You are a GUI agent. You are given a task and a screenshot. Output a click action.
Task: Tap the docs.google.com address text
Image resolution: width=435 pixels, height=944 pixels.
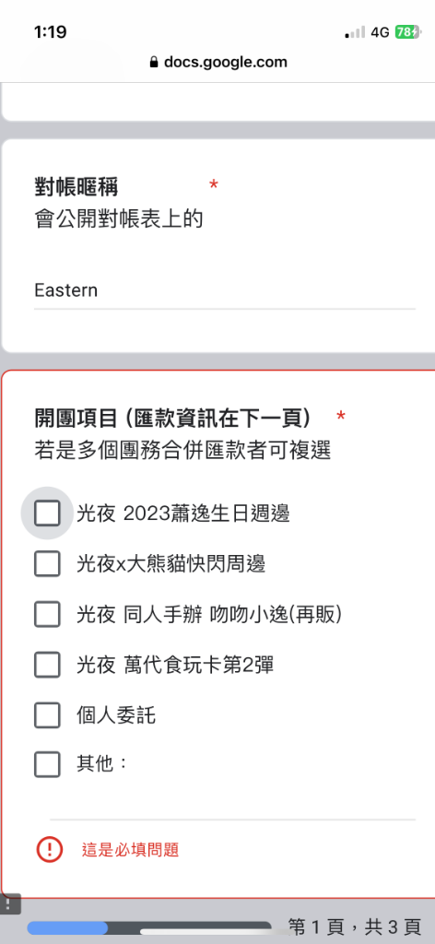(x=226, y=62)
